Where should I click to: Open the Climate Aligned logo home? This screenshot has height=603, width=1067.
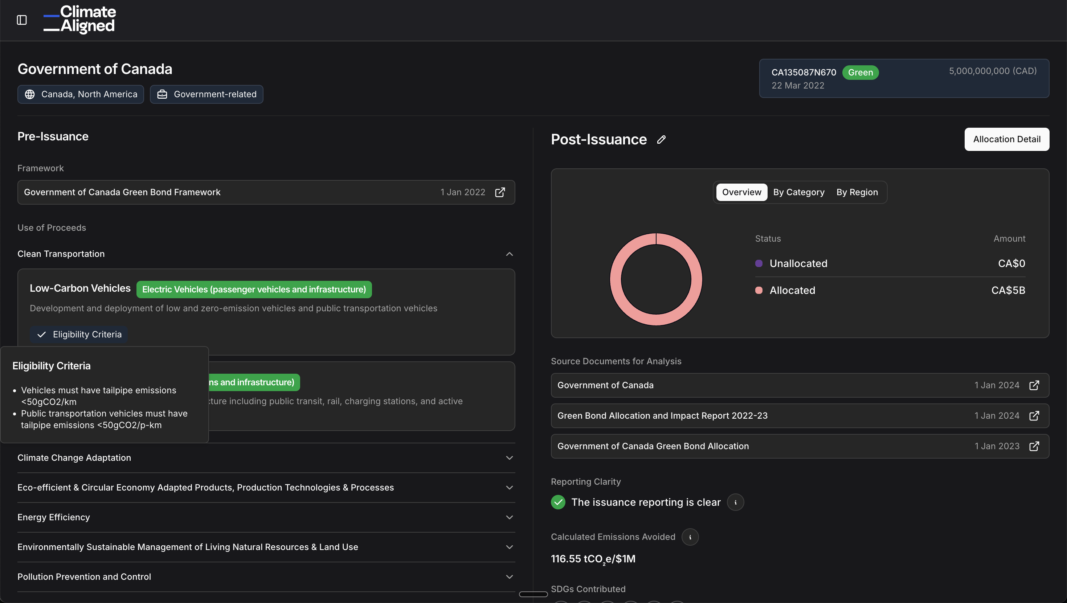[79, 19]
